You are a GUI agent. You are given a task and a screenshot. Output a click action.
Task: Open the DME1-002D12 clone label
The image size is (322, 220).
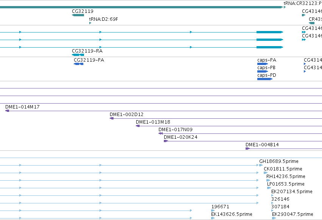(x=126, y=114)
